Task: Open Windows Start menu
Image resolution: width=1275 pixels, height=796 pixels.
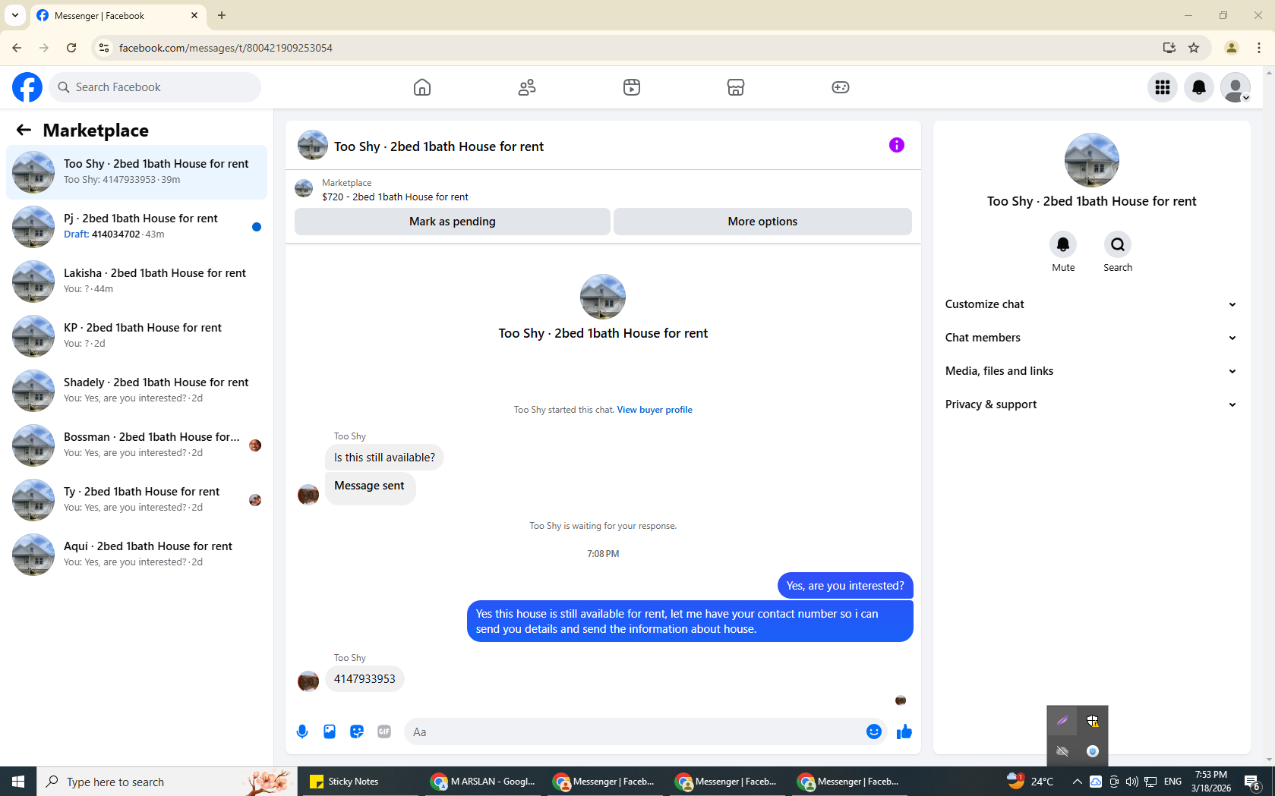Action: 18,782
